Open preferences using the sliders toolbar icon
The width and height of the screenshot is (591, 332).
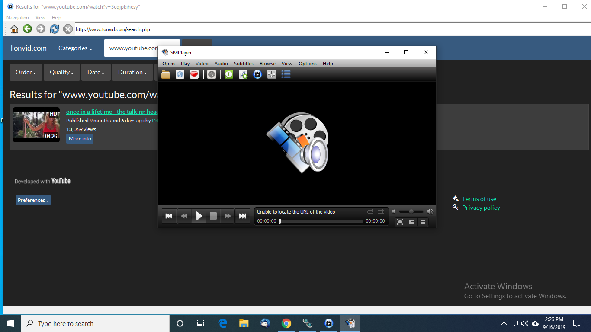(x=272, y=74)
